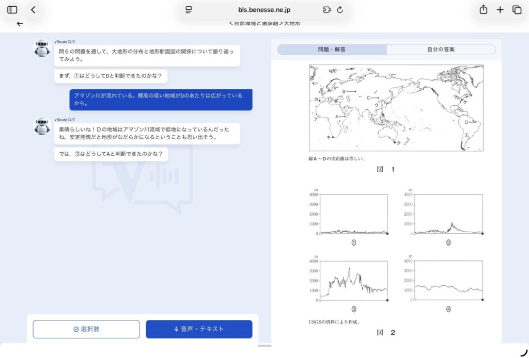The image size is (529, 358).
Task: Tap the browser back chevron button
Action: pos(34,10)
